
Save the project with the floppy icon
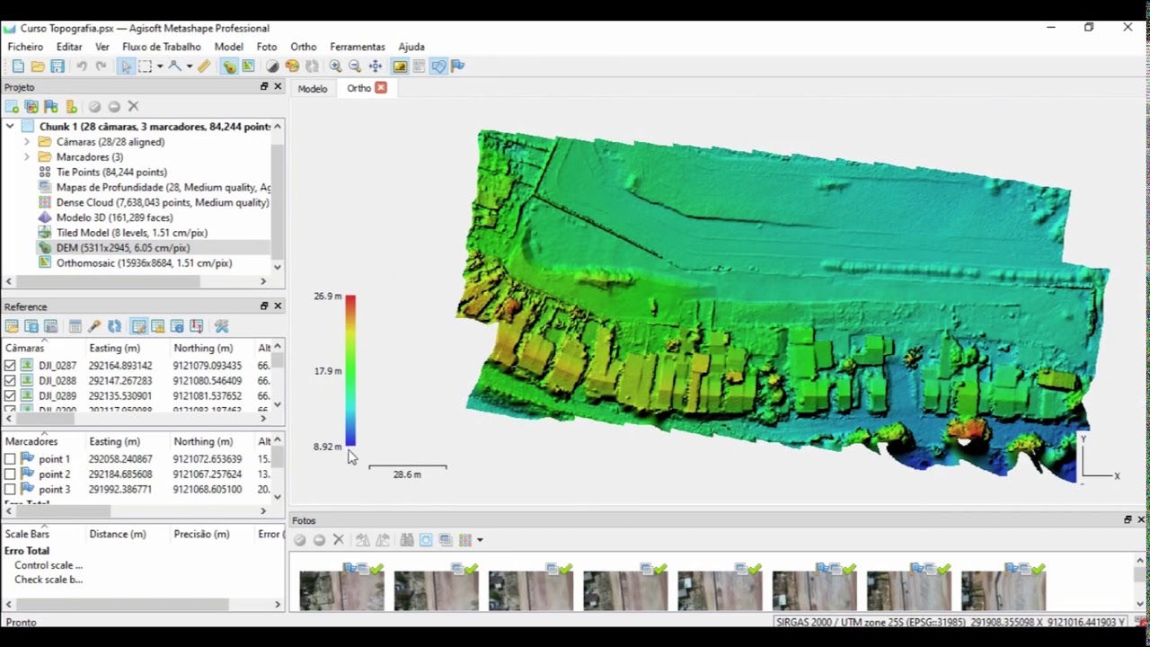(x=57, y=66)
